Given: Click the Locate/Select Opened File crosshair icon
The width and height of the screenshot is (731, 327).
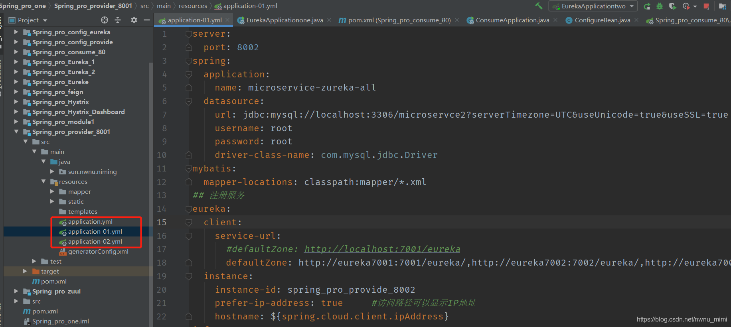Looking at the screenshot, I should click(105, 20).
